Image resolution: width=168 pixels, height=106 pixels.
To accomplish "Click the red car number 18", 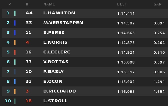I will click(x=29, y=101).
